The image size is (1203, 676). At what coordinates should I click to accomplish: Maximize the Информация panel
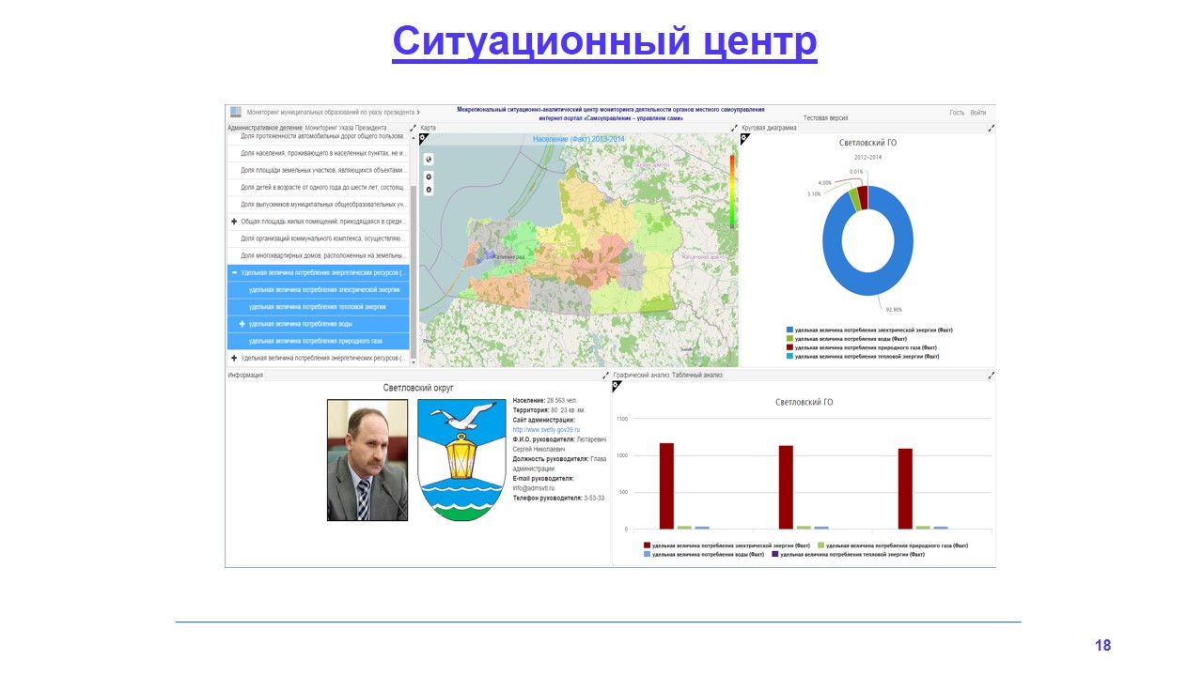[x=606, y=376]
